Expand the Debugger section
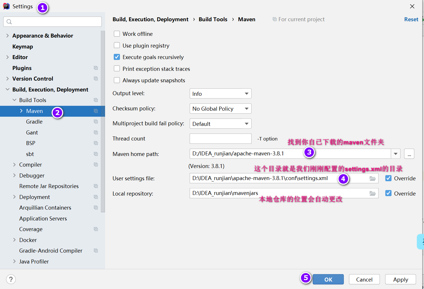 (14, 175)
